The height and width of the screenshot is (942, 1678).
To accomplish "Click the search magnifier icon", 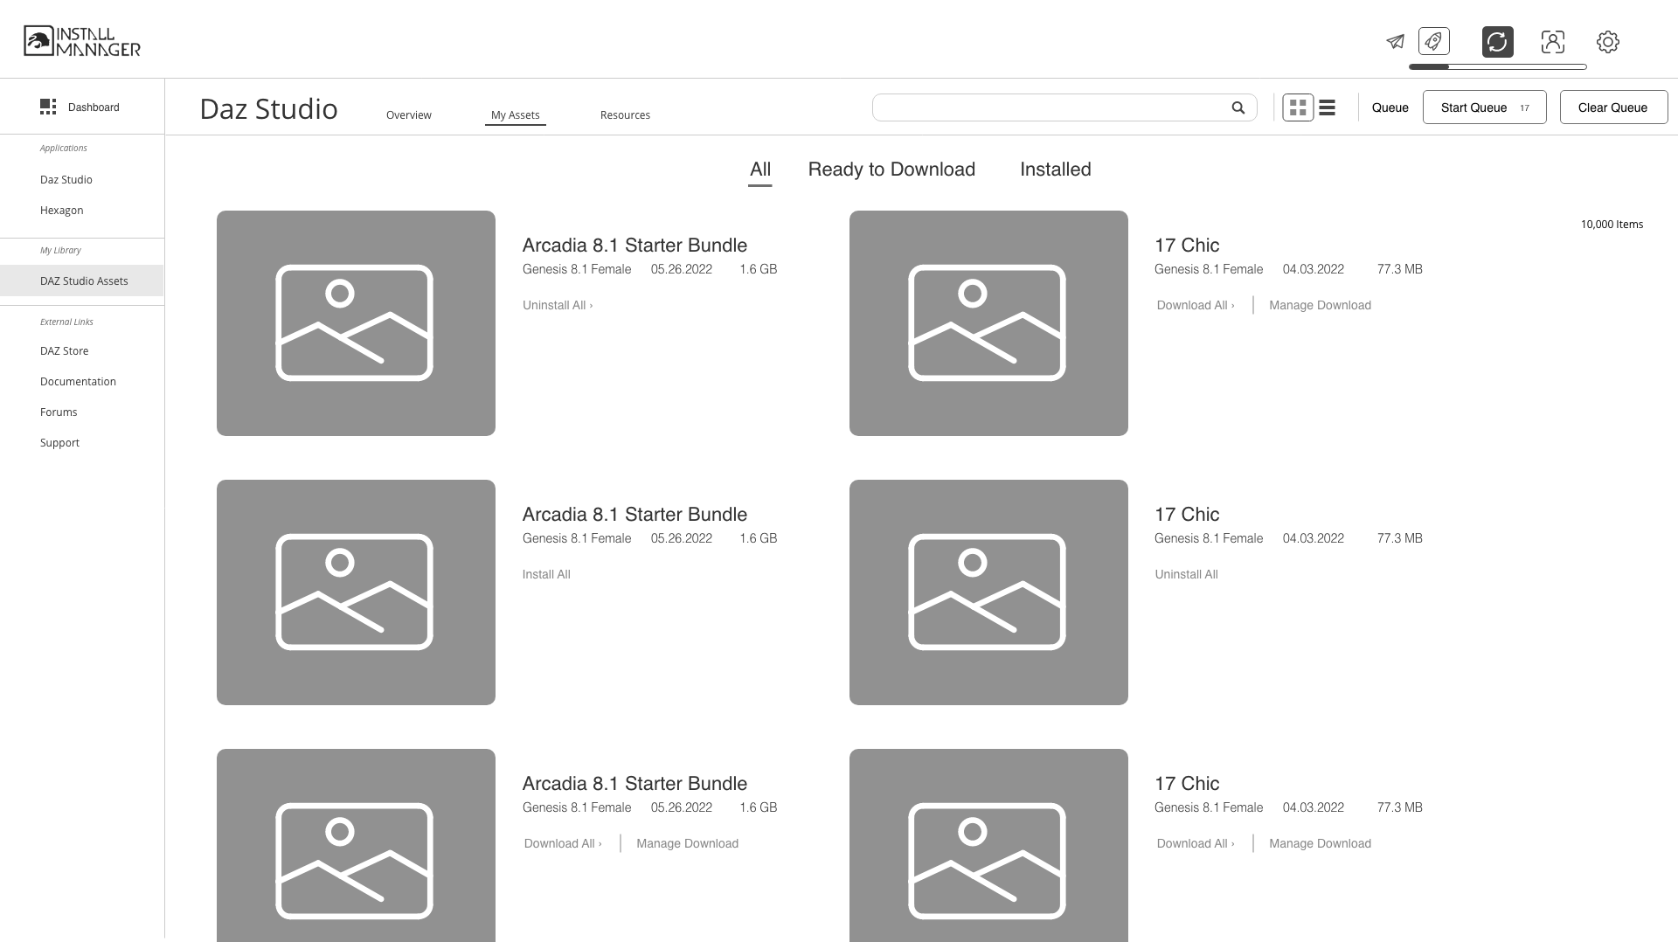I will [x=1238, y=107].
